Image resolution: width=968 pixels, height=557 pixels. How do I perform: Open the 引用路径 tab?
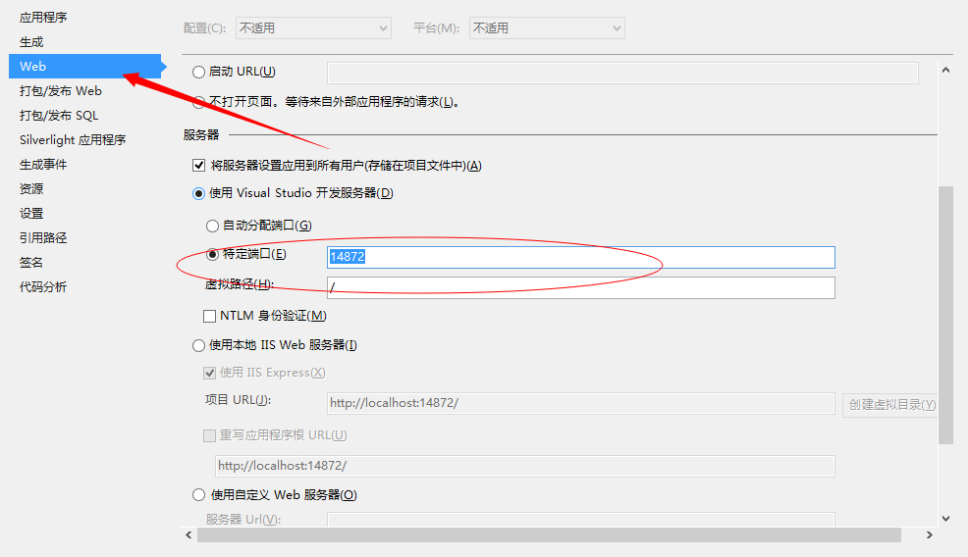43,238
